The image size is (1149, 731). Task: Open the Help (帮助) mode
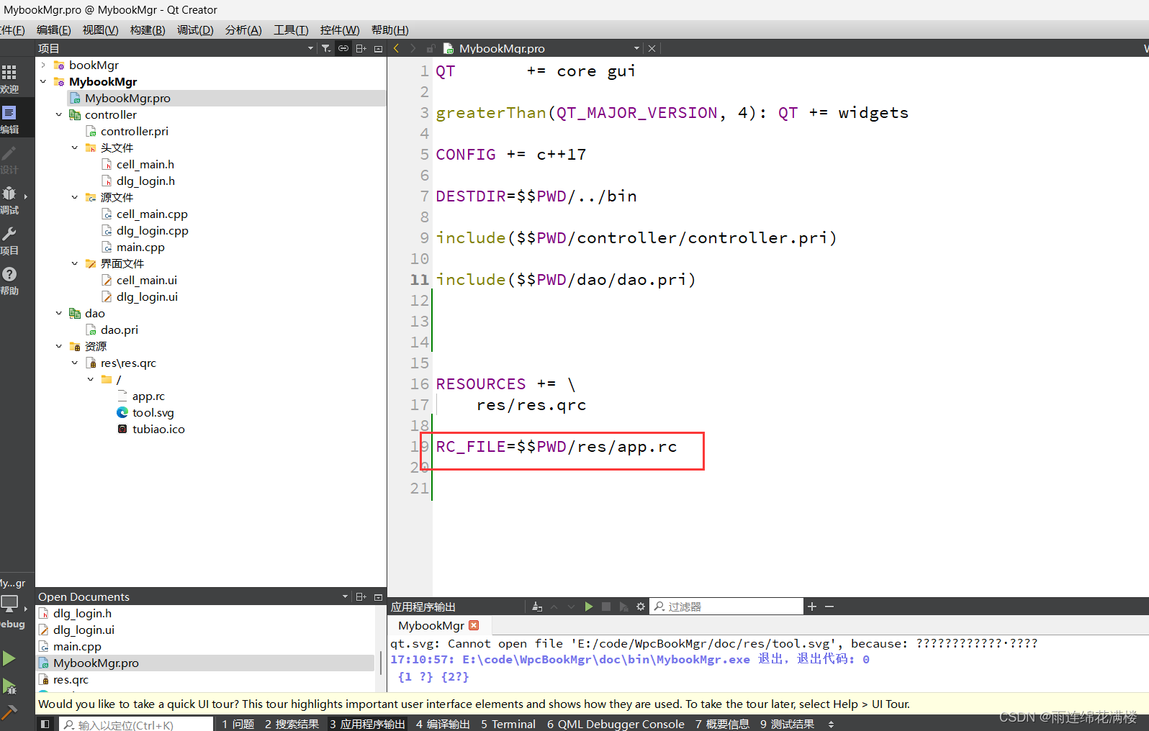(10, 280)
